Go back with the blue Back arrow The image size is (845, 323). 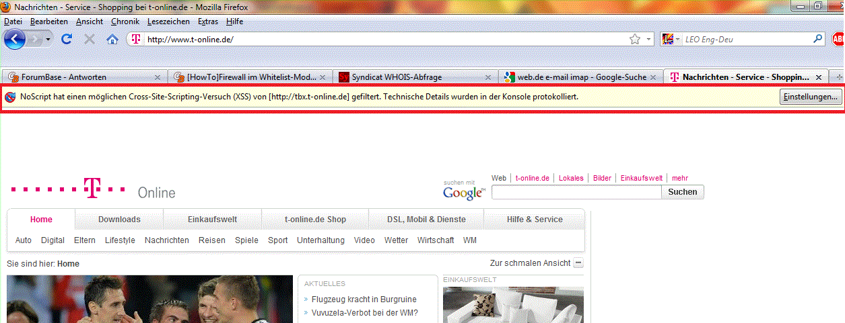[x=14, y=39]
